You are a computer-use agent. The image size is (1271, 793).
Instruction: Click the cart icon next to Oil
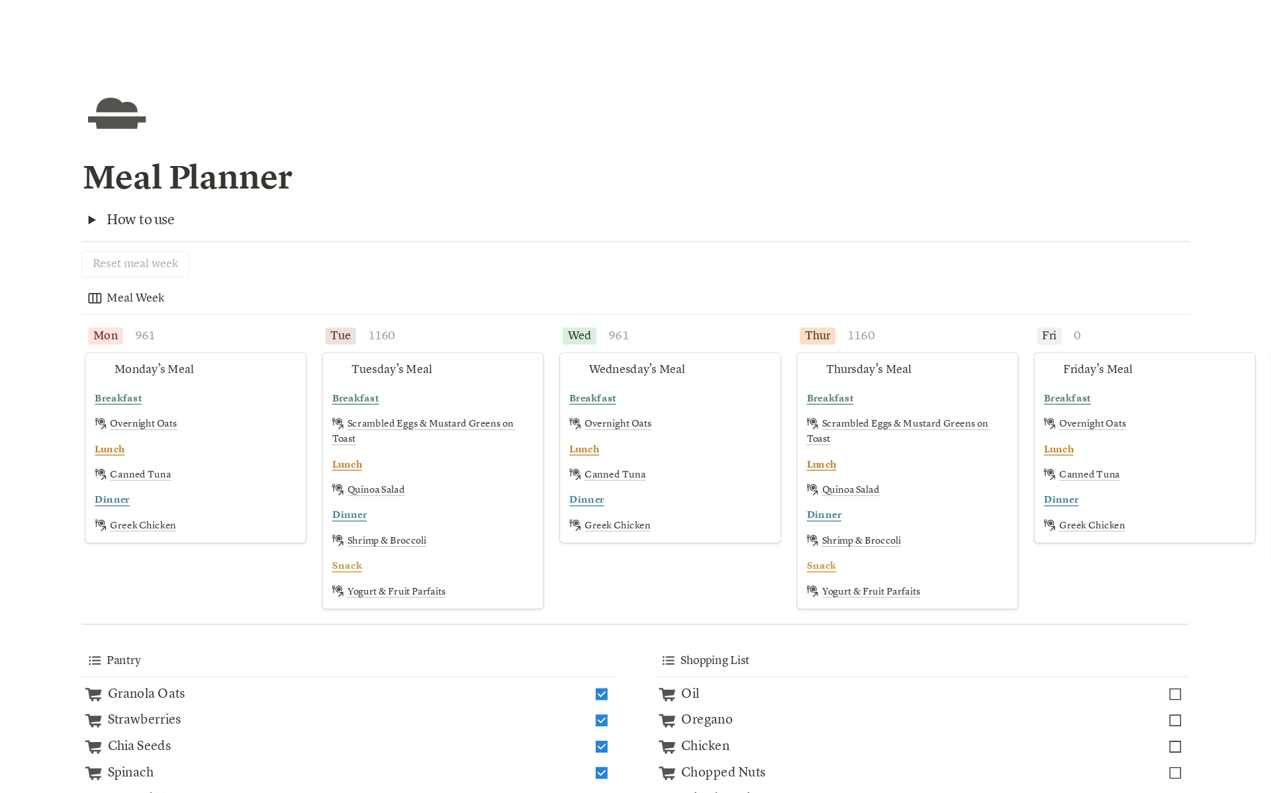pyautogui.click(x=667, y=694)
